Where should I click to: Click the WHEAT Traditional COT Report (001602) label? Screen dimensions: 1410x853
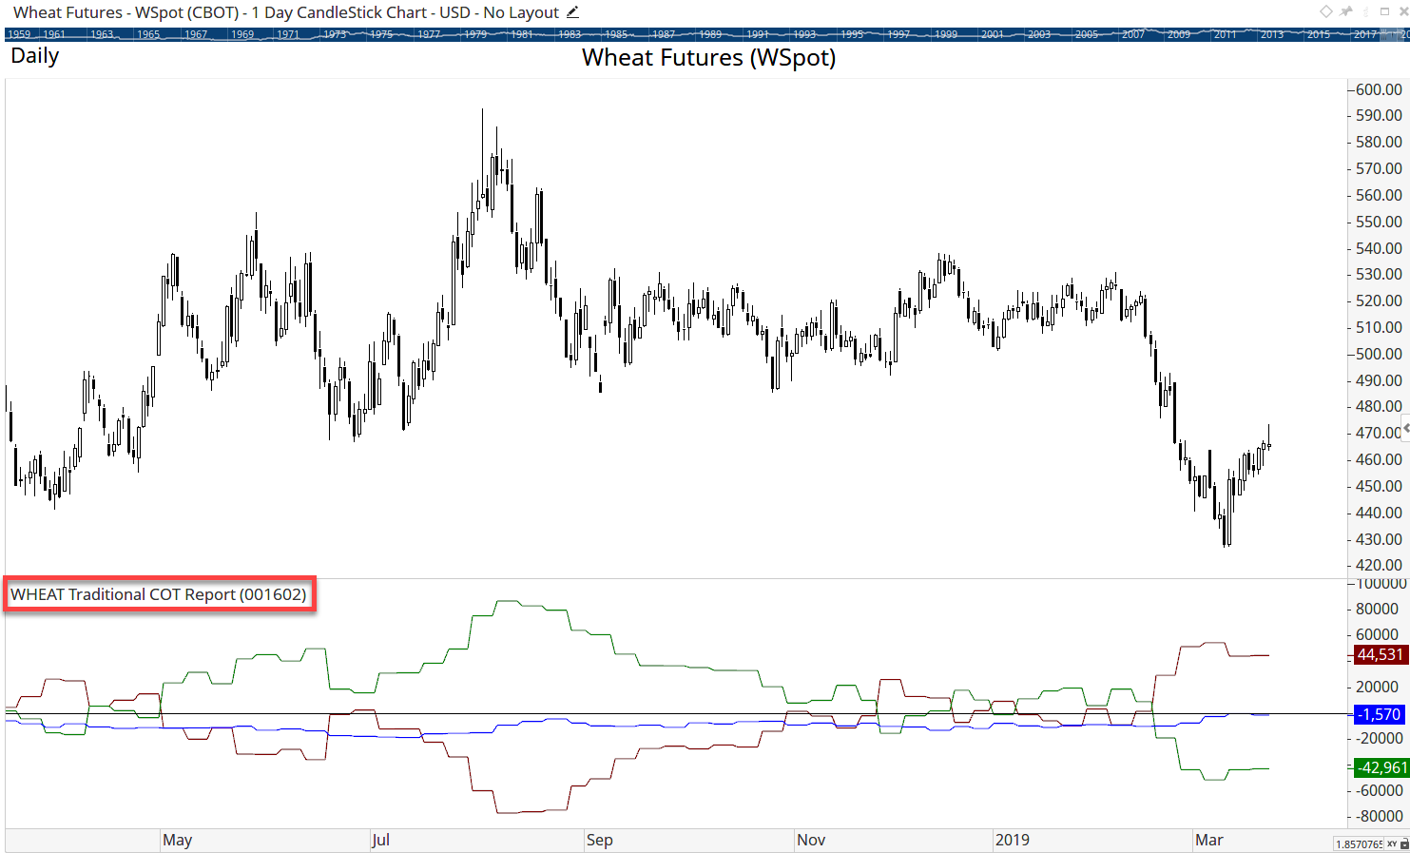pyautogui.click(x=159, y=594)
